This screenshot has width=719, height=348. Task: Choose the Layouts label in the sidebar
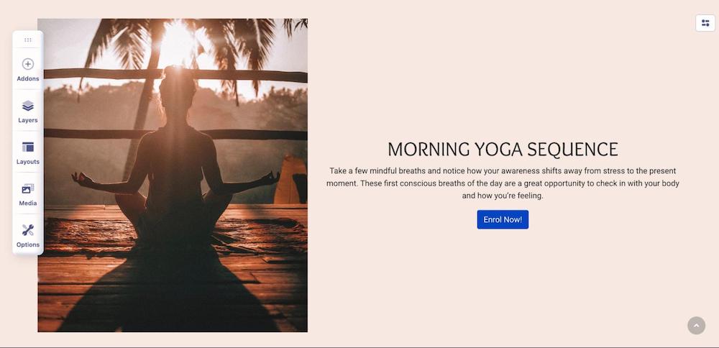(28, 162)
